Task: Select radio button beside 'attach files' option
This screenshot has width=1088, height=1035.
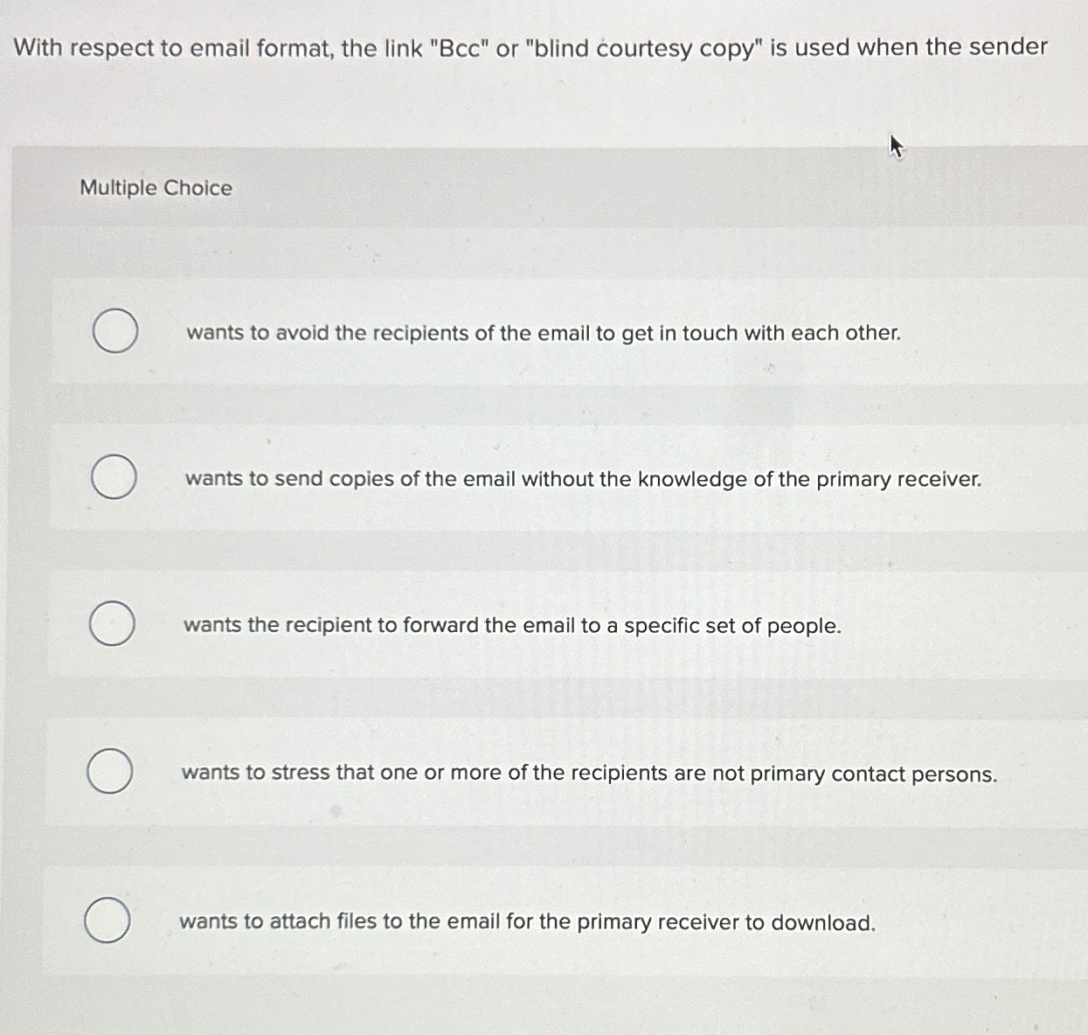Action: click(106, 920)
